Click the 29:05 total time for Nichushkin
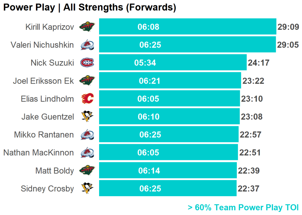 (288, 45)
